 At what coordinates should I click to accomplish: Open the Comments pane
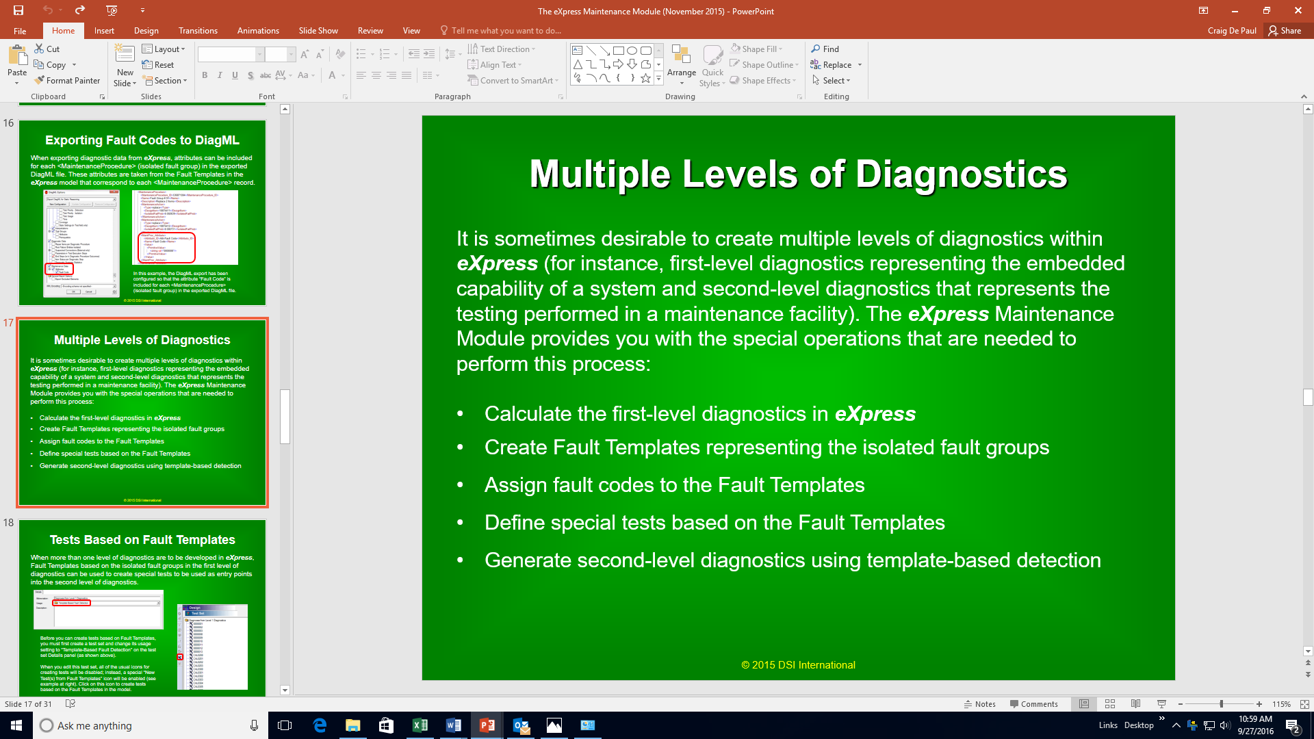point(1034,704)
